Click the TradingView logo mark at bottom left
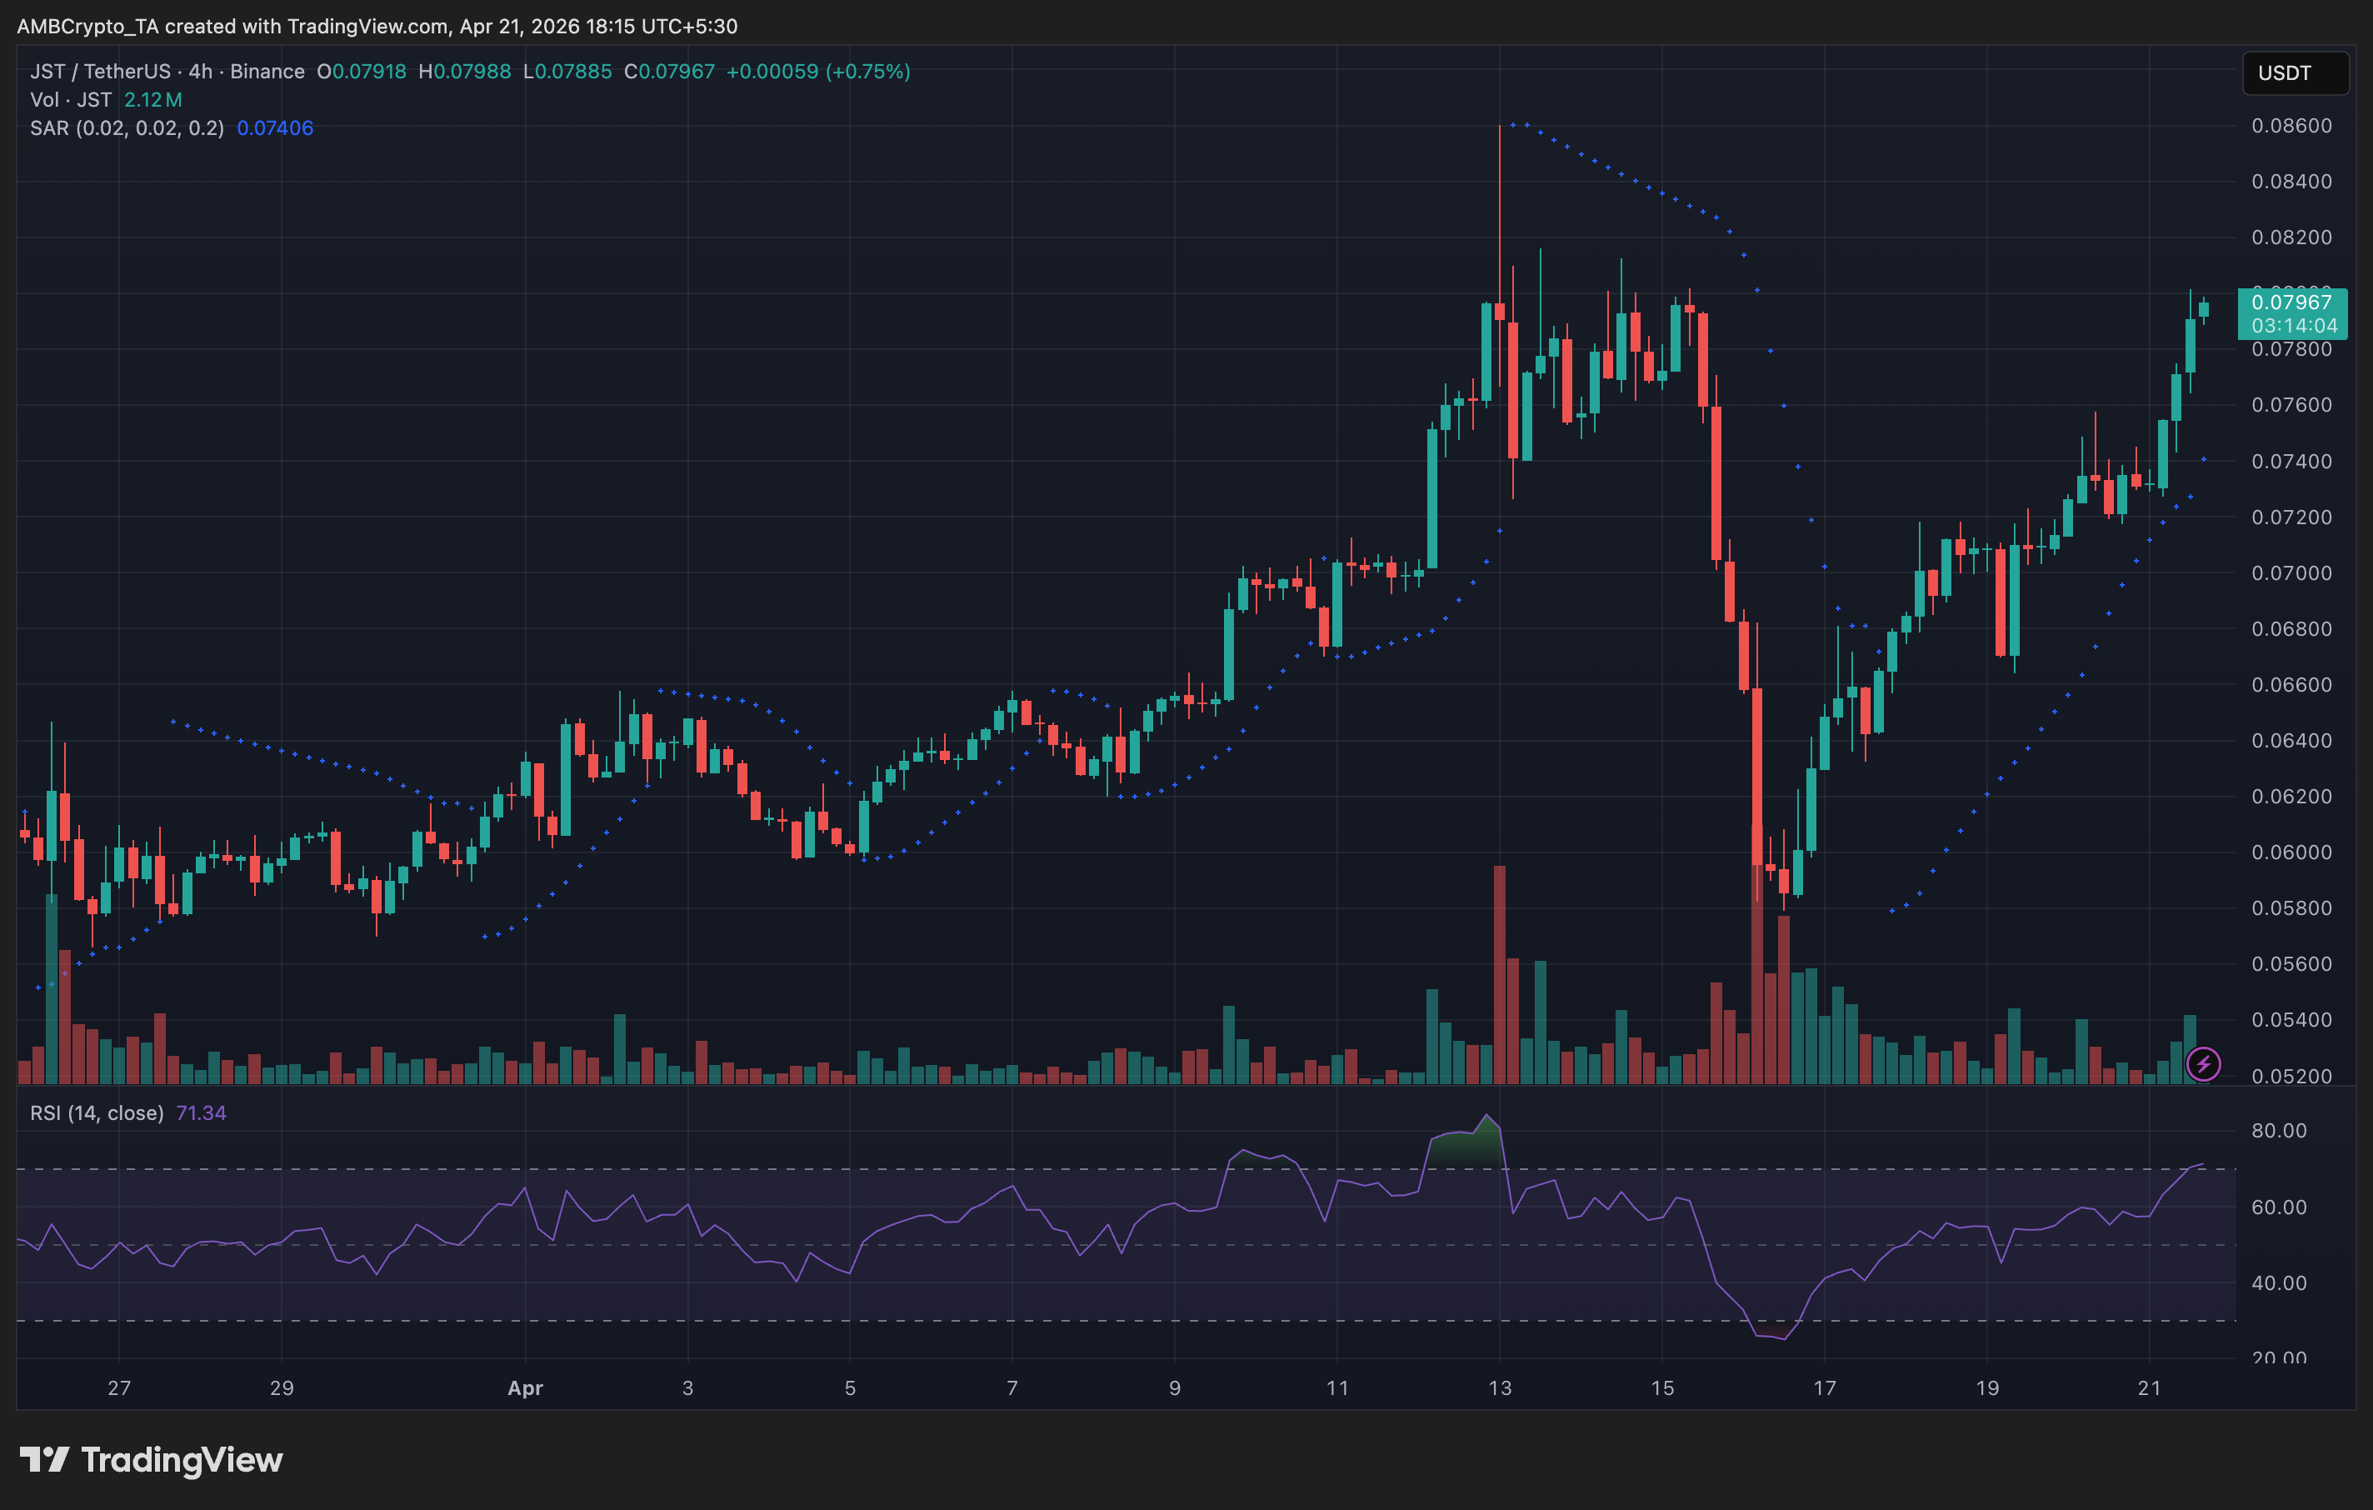 click(x=44, y=1460)
